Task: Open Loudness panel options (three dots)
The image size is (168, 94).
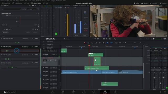Action: click(88, 6)
